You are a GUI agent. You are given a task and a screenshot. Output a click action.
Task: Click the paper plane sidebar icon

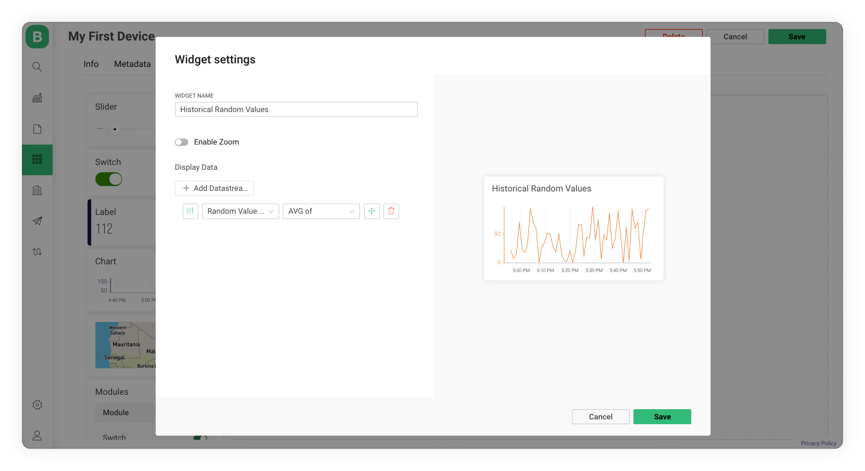tap(37, 221)
